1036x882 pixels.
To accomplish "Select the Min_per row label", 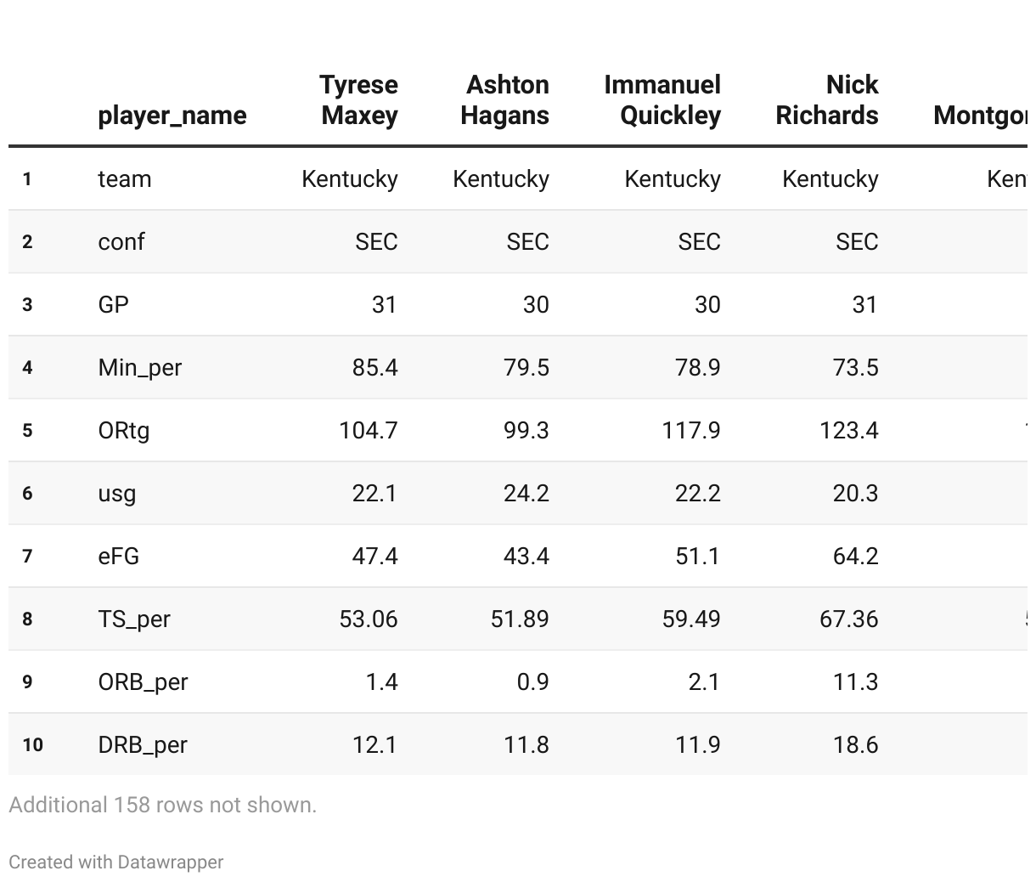I will tap(140, 368).
